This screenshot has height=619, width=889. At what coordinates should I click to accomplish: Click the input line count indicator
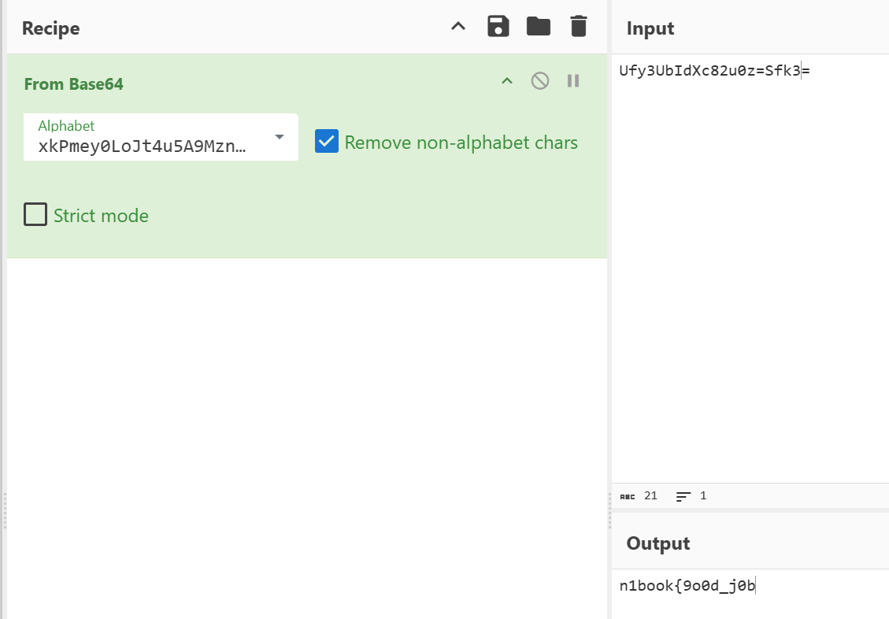[691, 496]
